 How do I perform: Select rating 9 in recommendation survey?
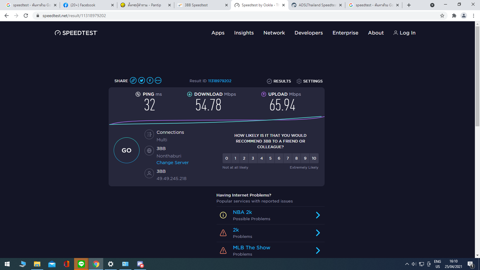[x=305, y=158]
